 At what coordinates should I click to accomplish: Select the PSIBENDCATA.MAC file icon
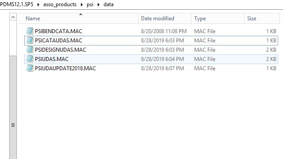[30, 31]
